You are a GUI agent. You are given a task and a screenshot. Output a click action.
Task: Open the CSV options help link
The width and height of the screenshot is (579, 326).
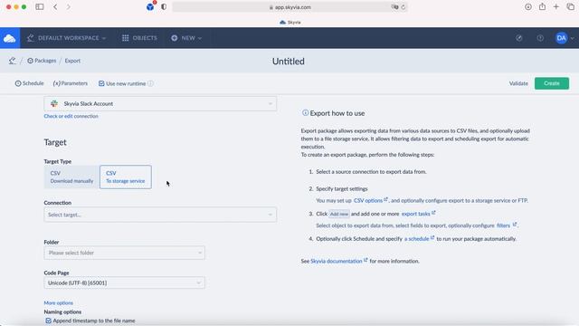[x=371, y=200]
